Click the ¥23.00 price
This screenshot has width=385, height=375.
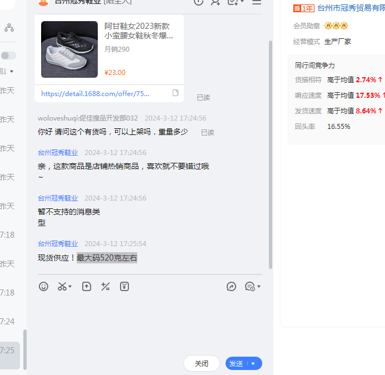115,73
